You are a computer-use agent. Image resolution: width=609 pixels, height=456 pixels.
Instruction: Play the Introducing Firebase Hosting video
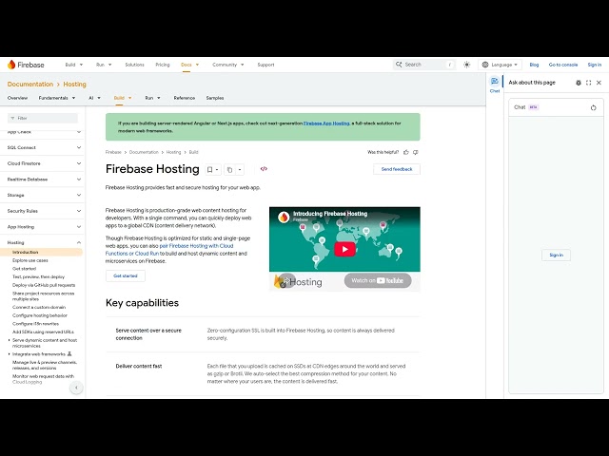click(x=344, y=249)
